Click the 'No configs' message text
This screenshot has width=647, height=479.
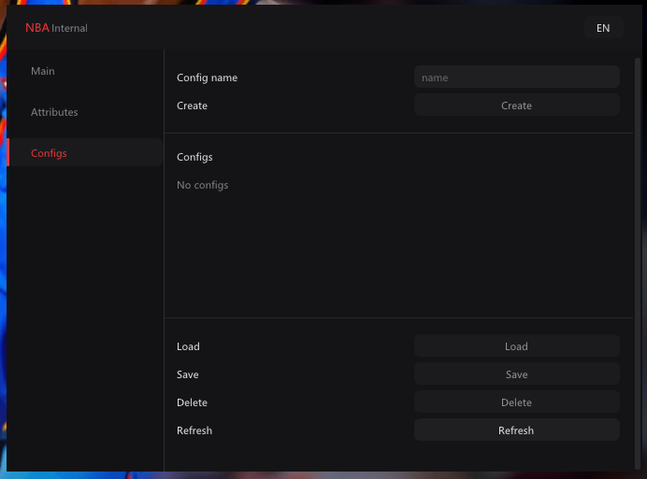[202, 185]
